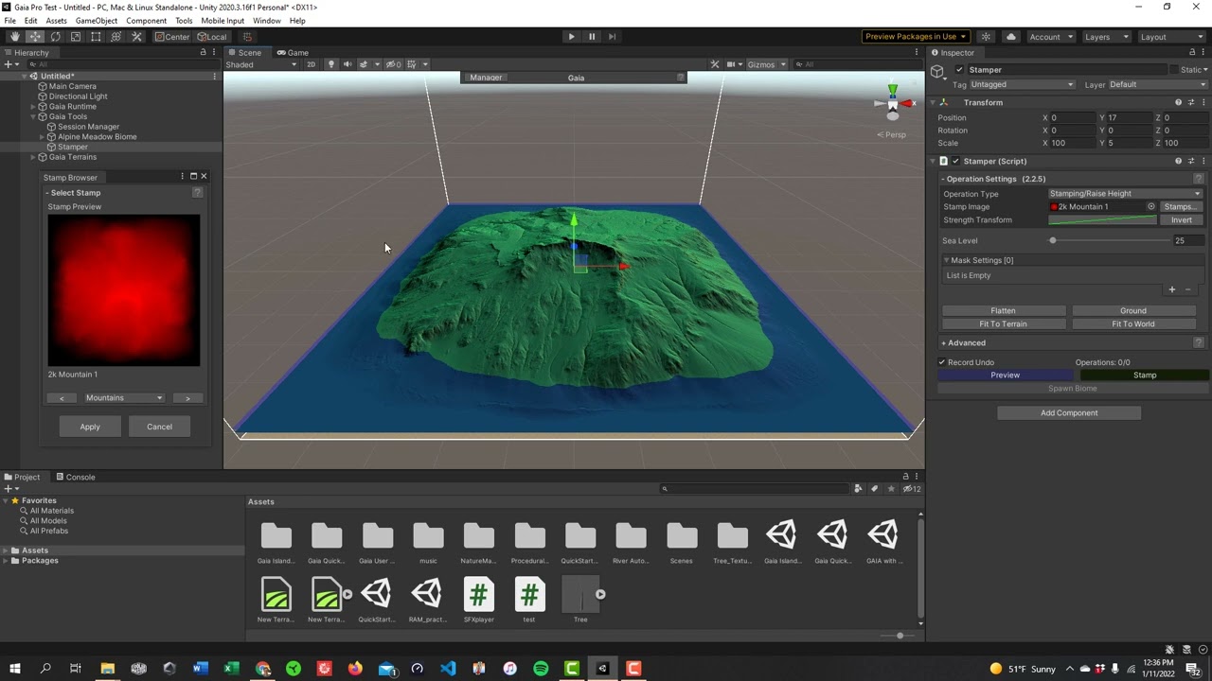Click the Strength Transform curve field
The width and height of the screenshot is (1212, 681).
tap(1102, 220)
